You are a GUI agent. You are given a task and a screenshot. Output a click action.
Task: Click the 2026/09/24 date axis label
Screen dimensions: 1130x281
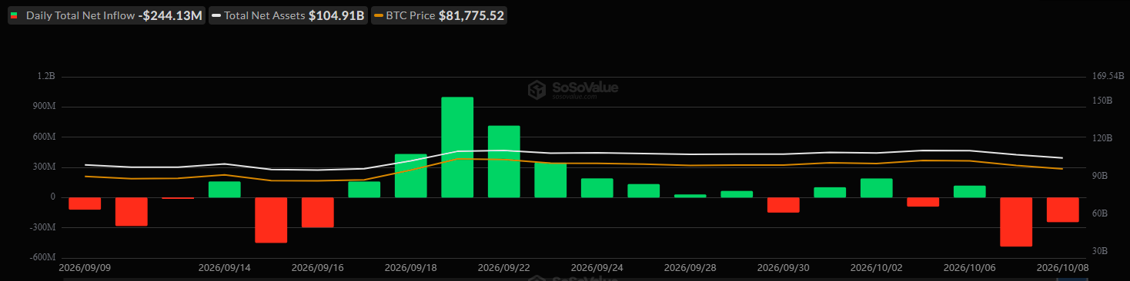coord(597,268)
